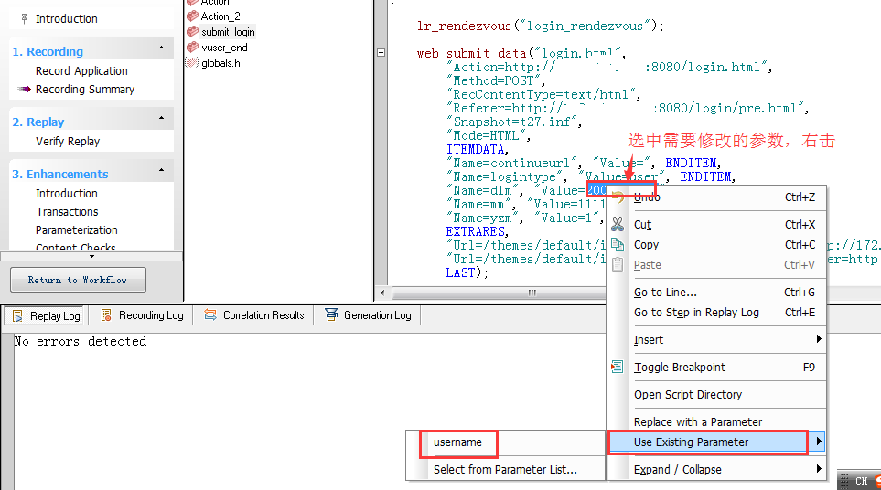881x490 pixels.
Task: Switch to the Recording Log tab
Action: click(x=142, y=315)
